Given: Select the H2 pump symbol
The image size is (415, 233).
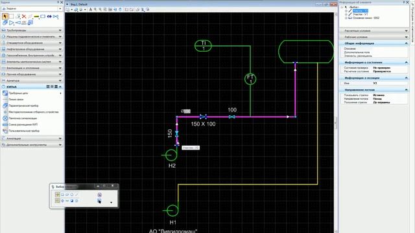Looking at the screenshot, I should coord(171,155).
